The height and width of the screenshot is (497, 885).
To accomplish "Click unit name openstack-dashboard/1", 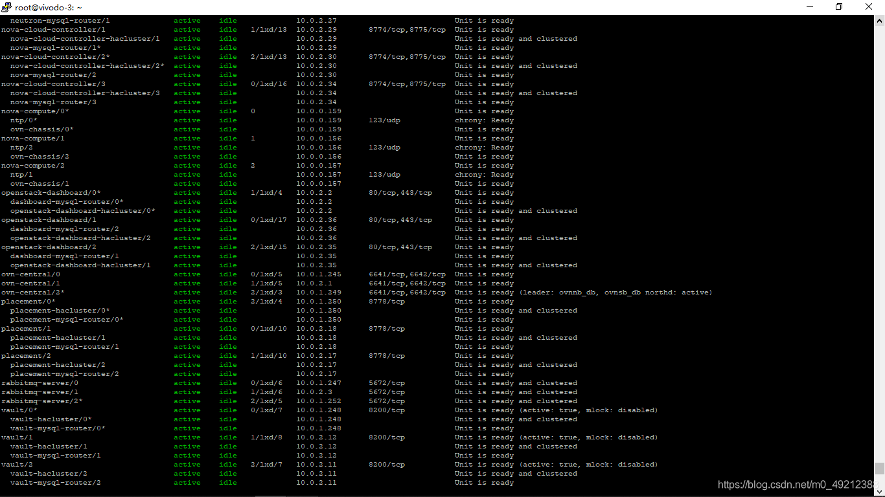I will pos(49,220).
